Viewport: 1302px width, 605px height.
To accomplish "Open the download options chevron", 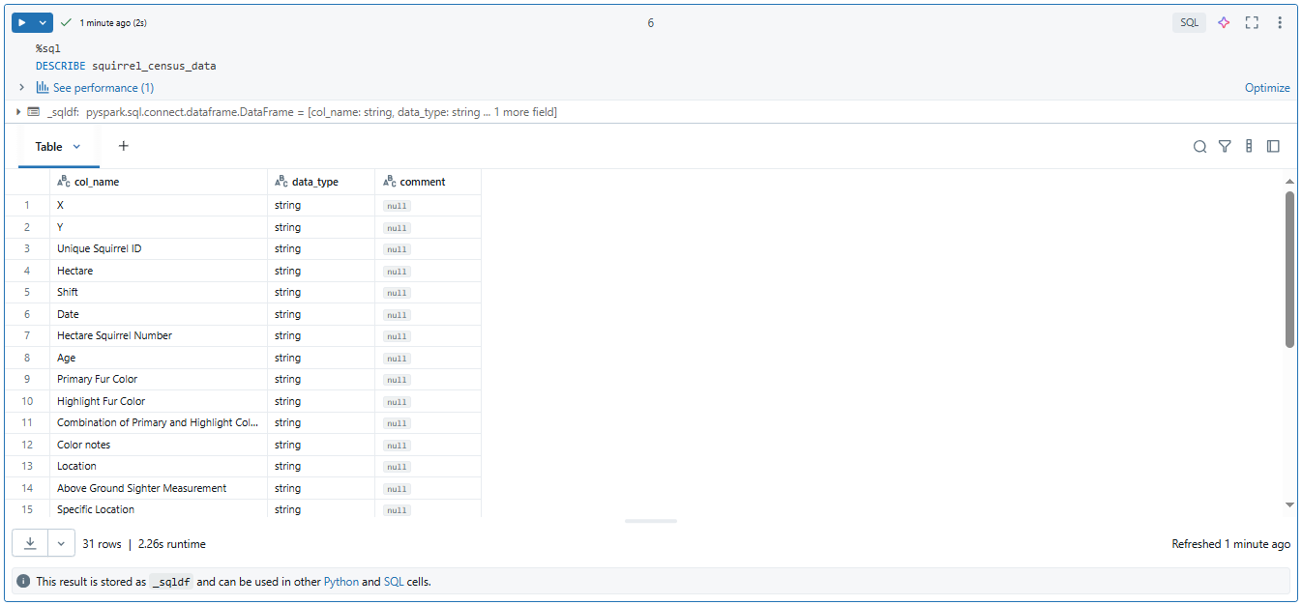I will tap(60, 543).
